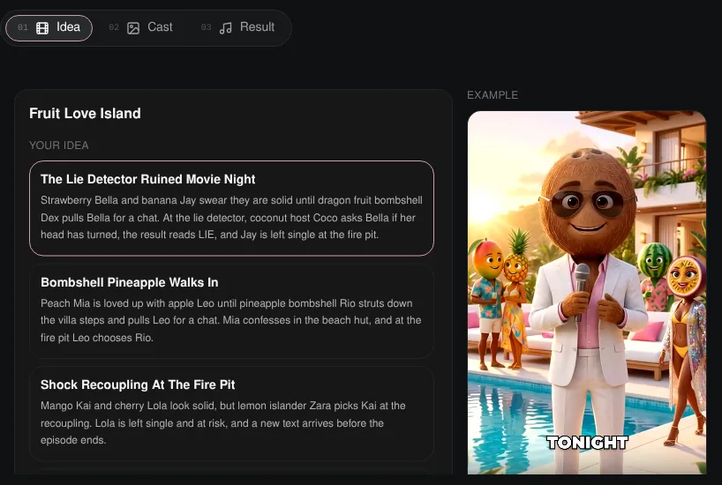Go to the Result step tab

[238, 28]
